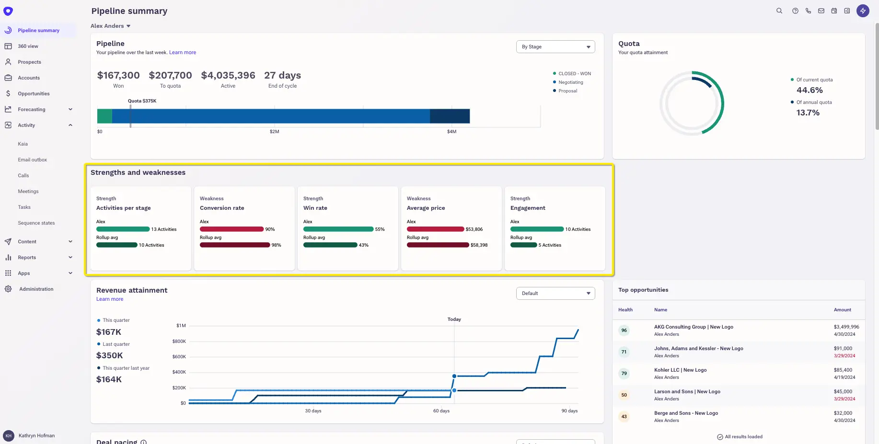Image resolution: width=879 pixels, height=444 pixels.
Task: Open the Alex Anders user selector
Action: 110,26
